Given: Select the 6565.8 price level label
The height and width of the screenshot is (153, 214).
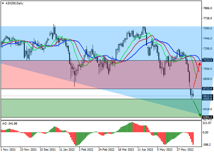Looking at the screenshot, I should [x=207, y=99].
